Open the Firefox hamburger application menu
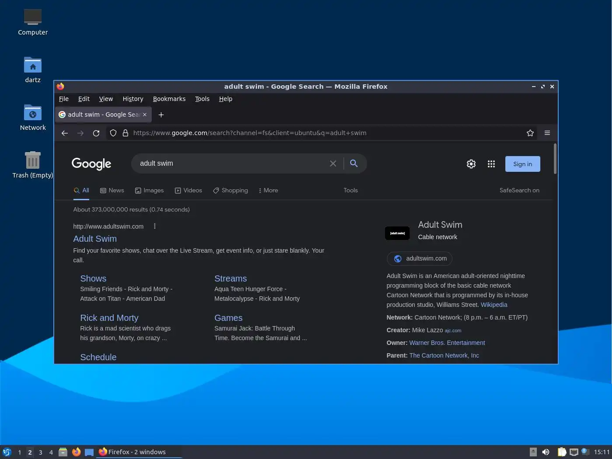 547,133
